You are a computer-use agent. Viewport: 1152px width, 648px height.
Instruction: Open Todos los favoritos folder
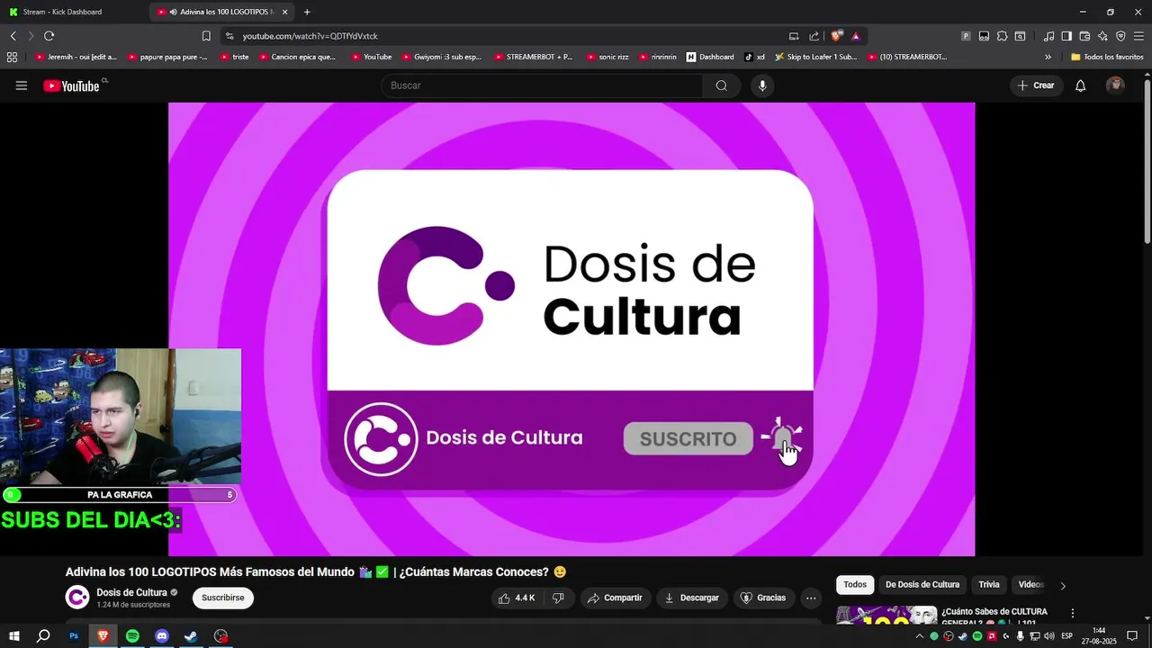pos(1107,57)
